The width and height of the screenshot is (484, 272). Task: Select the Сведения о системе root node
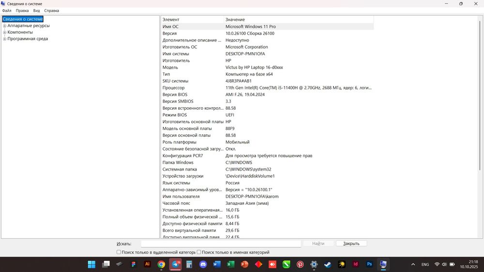tap(23, 19)
